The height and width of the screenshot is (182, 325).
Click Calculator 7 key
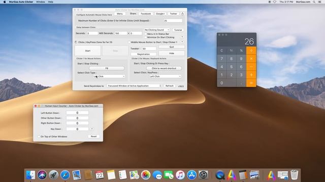click(x=222, y=59)
